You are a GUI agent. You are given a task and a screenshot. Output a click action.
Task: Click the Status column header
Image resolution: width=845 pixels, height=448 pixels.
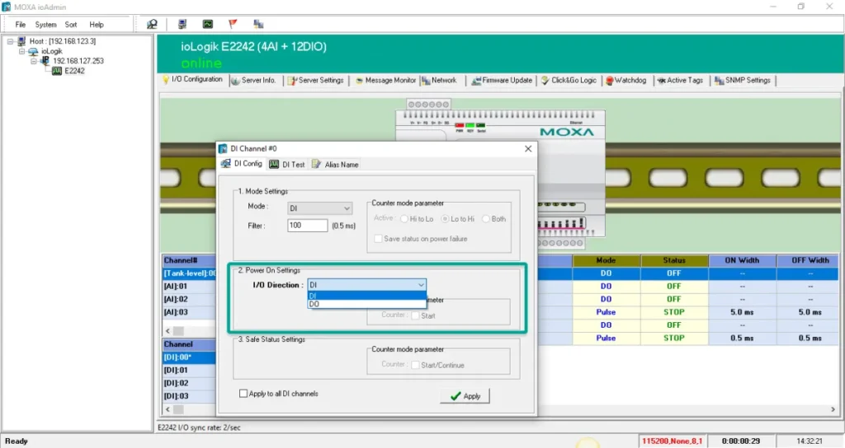[x=674, y=260]
